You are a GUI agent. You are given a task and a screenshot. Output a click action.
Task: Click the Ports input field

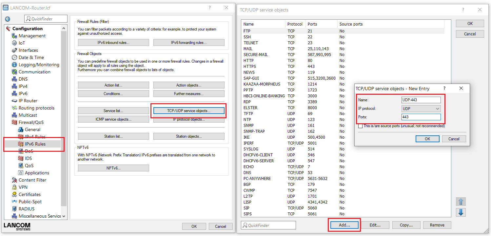pyautogui.click(x=421, y=117)
